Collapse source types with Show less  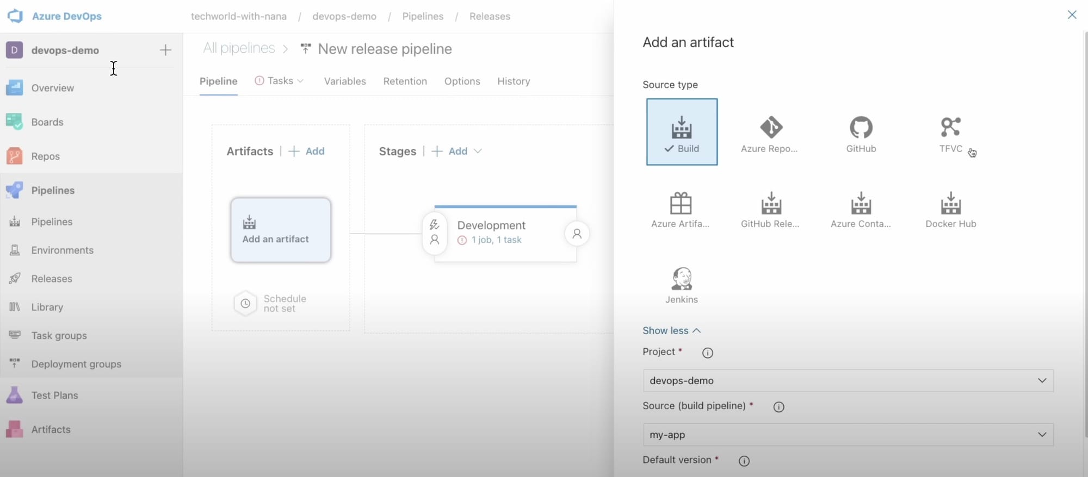(x=671, y=330)
